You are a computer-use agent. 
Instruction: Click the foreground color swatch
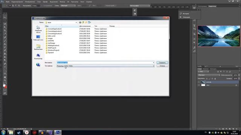pyautogui.click(x=4, y=85)
